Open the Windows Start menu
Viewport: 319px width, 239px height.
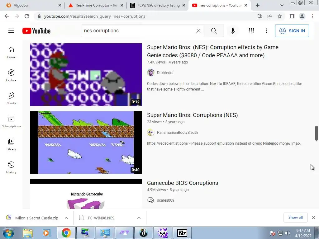pyautogui.click(x=8, y=233)
